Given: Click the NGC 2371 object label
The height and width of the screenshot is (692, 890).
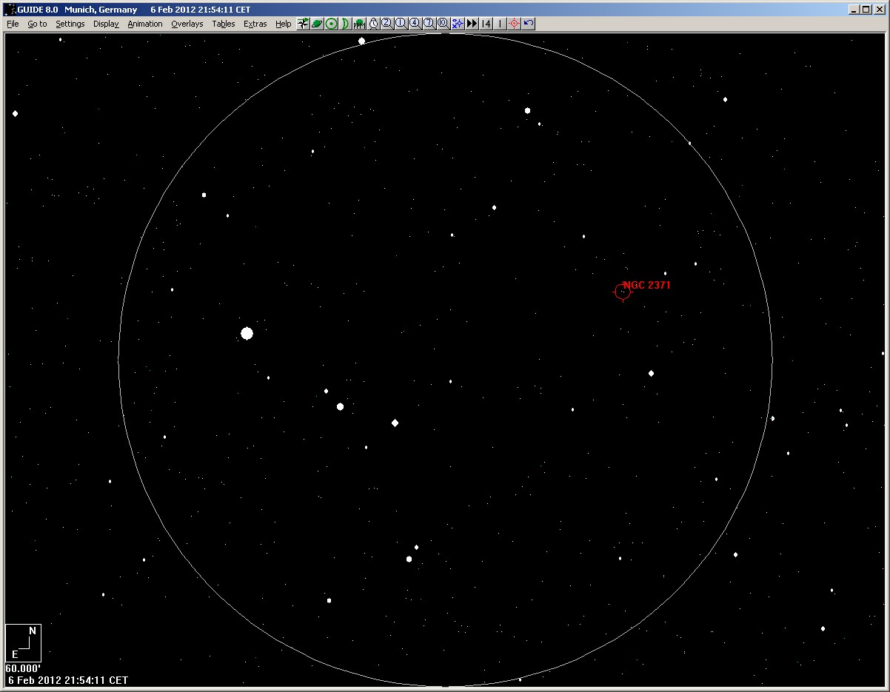Looking at the screenshot, I should pos(646,285).
